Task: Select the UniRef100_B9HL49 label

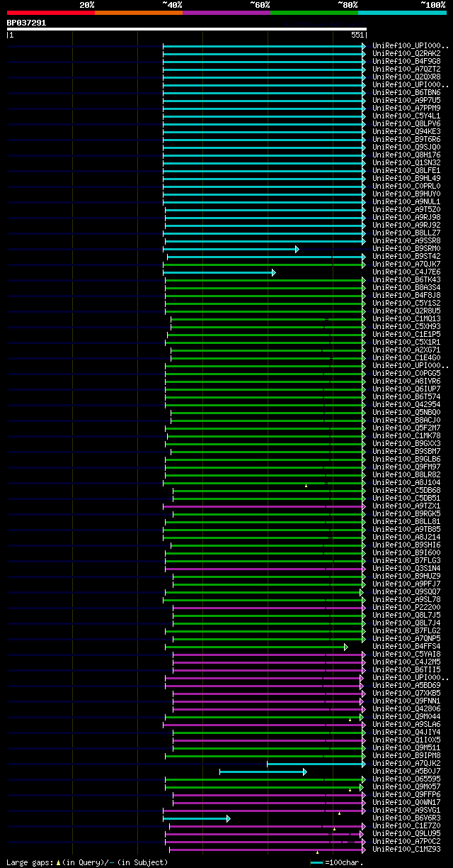Action: 406,178
